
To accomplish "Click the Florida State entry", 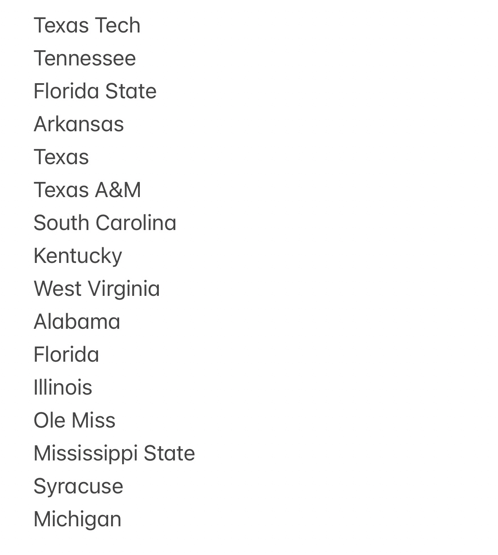I will tap(95, 91).
